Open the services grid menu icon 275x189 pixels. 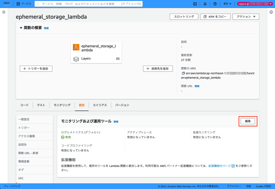pos(18,4)
